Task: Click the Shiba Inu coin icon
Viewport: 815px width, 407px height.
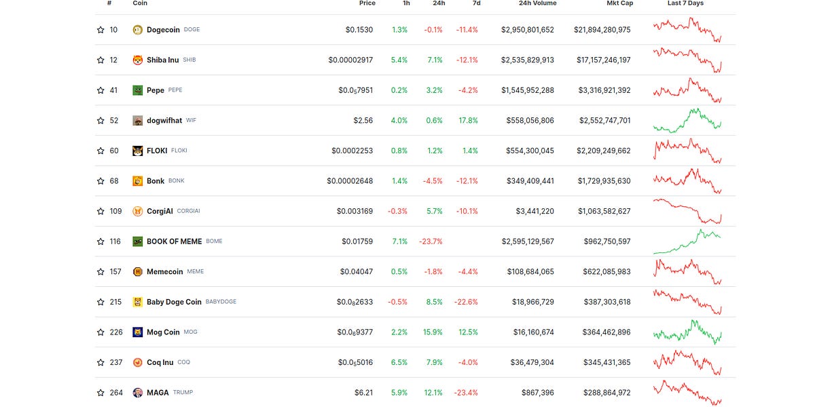Action: coord(137,60)
